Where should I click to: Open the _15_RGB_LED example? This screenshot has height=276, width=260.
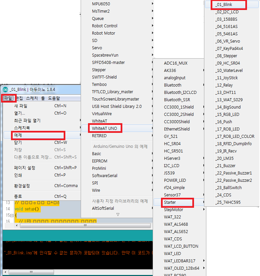(x=232, y=115)
